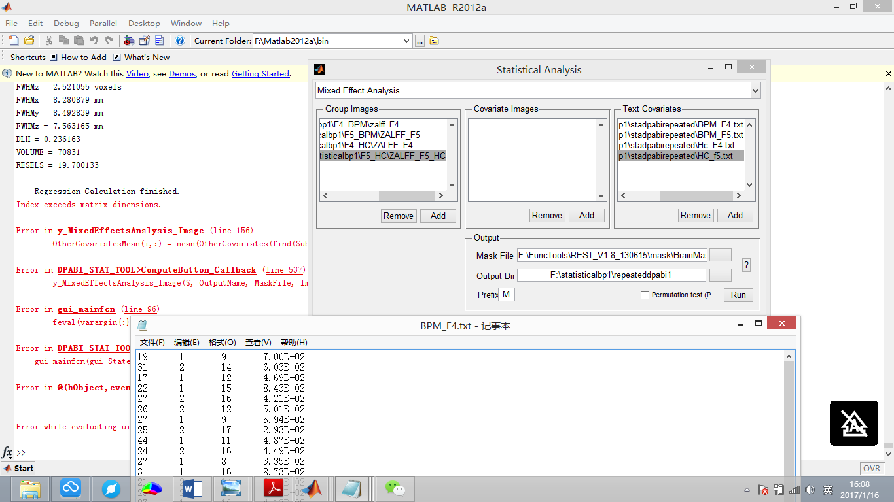Open the Desktop menu
Viewport: 894px width, 502px height.
pyautogui.click(x=144, y=23)
